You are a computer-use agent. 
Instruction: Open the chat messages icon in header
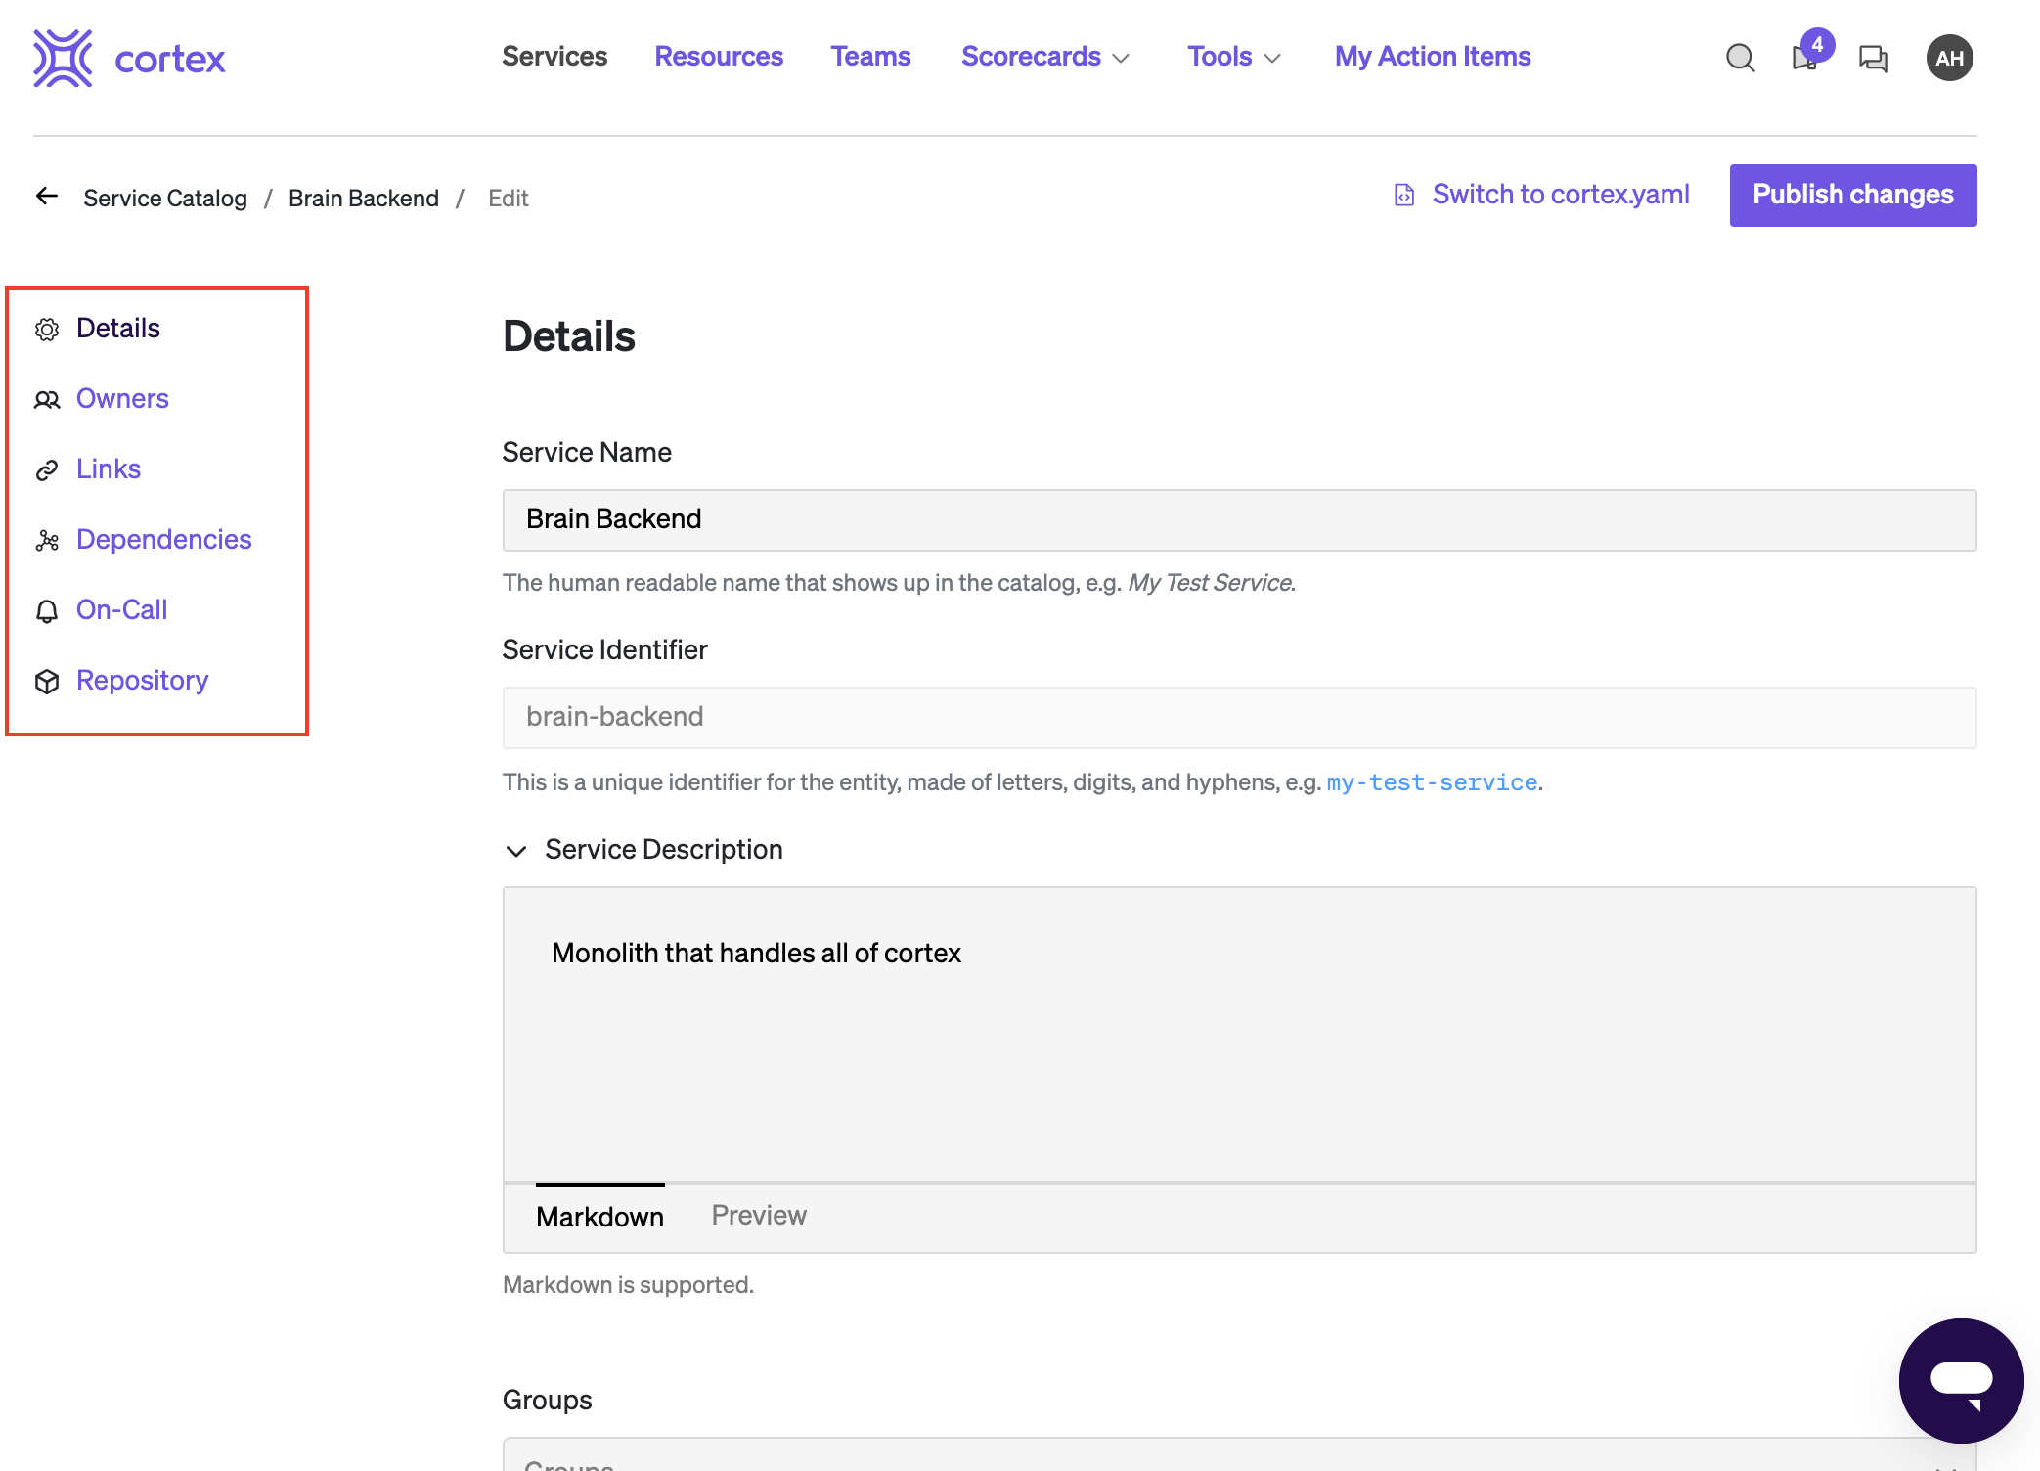pyautogui.click(x=1873, y=59)
